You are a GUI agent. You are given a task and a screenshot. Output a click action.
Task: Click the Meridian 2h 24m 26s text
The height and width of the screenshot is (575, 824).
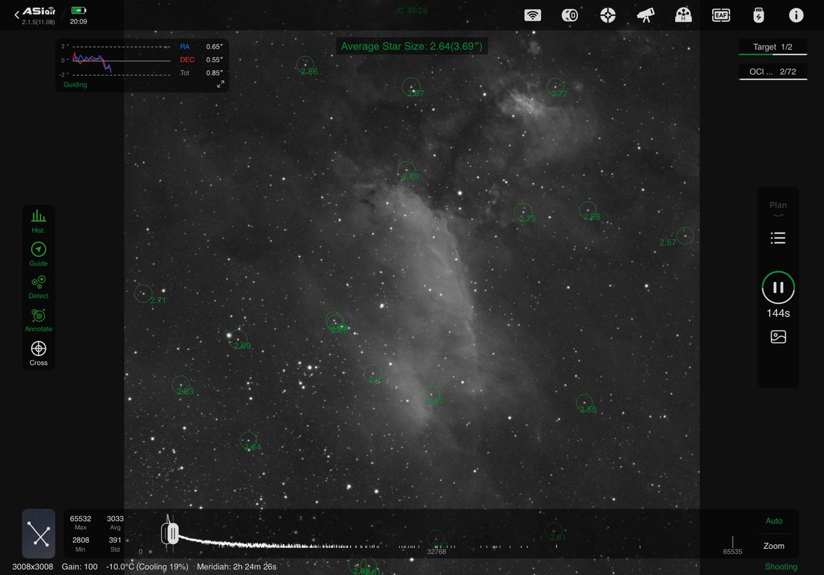click(236, 567)
